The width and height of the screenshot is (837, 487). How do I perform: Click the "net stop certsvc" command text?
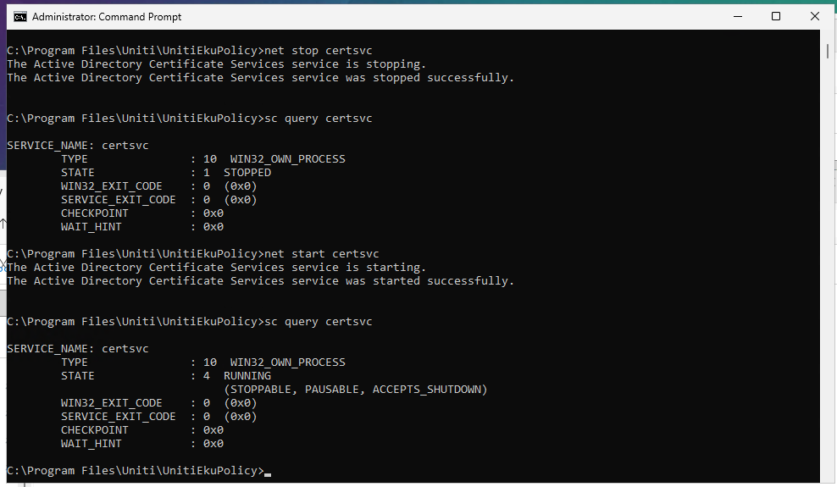click(319, 51)
